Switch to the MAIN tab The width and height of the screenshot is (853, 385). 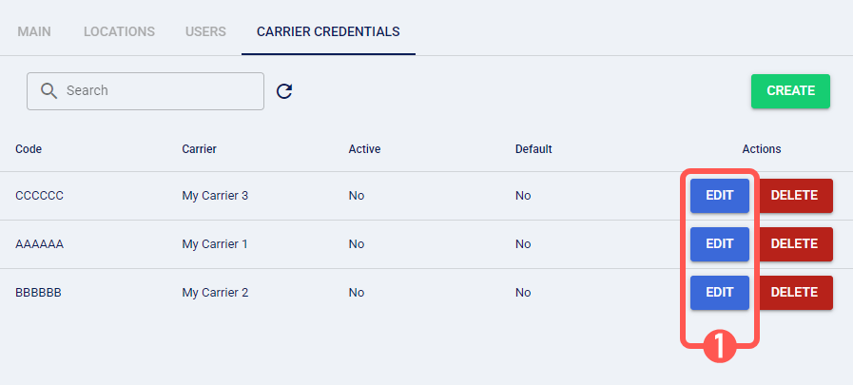34,31
